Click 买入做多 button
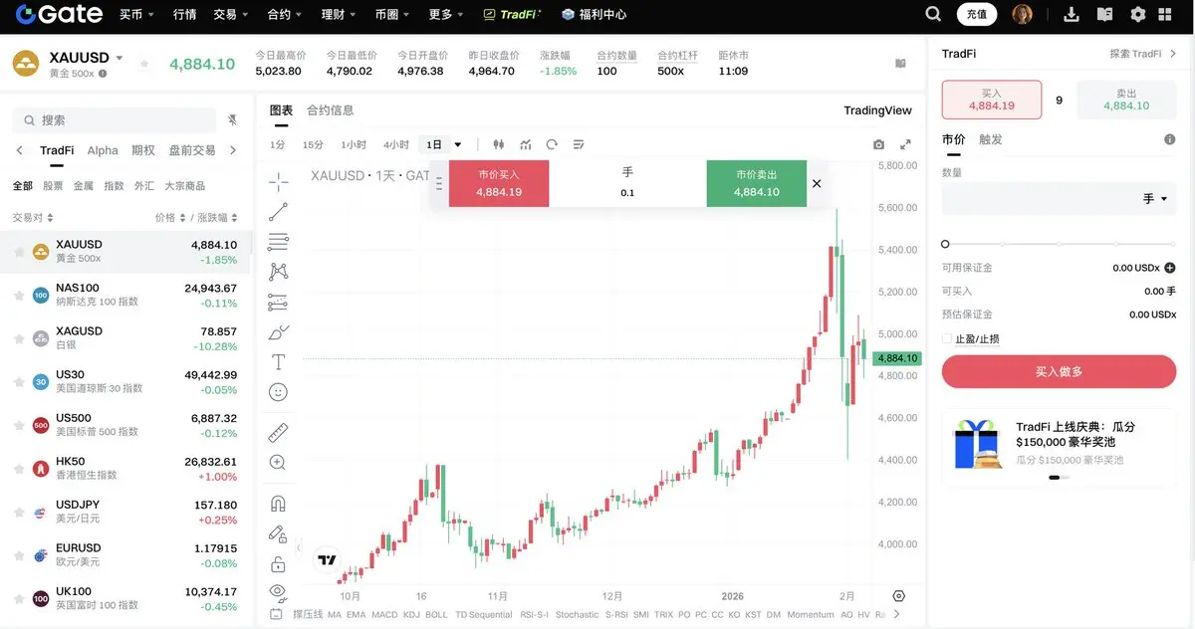The height and width of the screenshot is (629, 1195). point(1059,371)
